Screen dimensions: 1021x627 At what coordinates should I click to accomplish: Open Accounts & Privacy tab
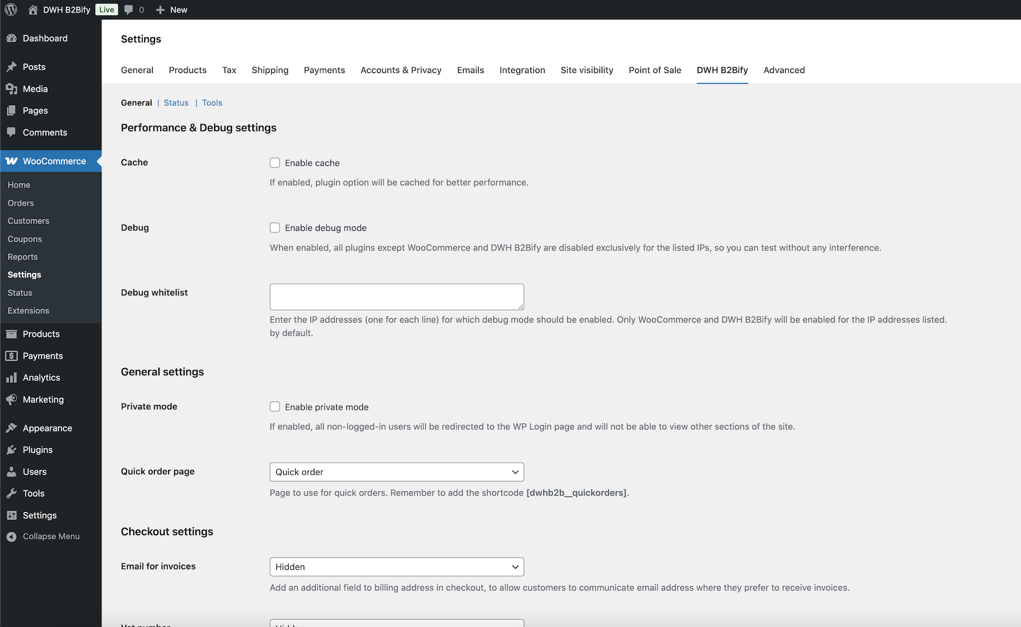coord(401,70)
